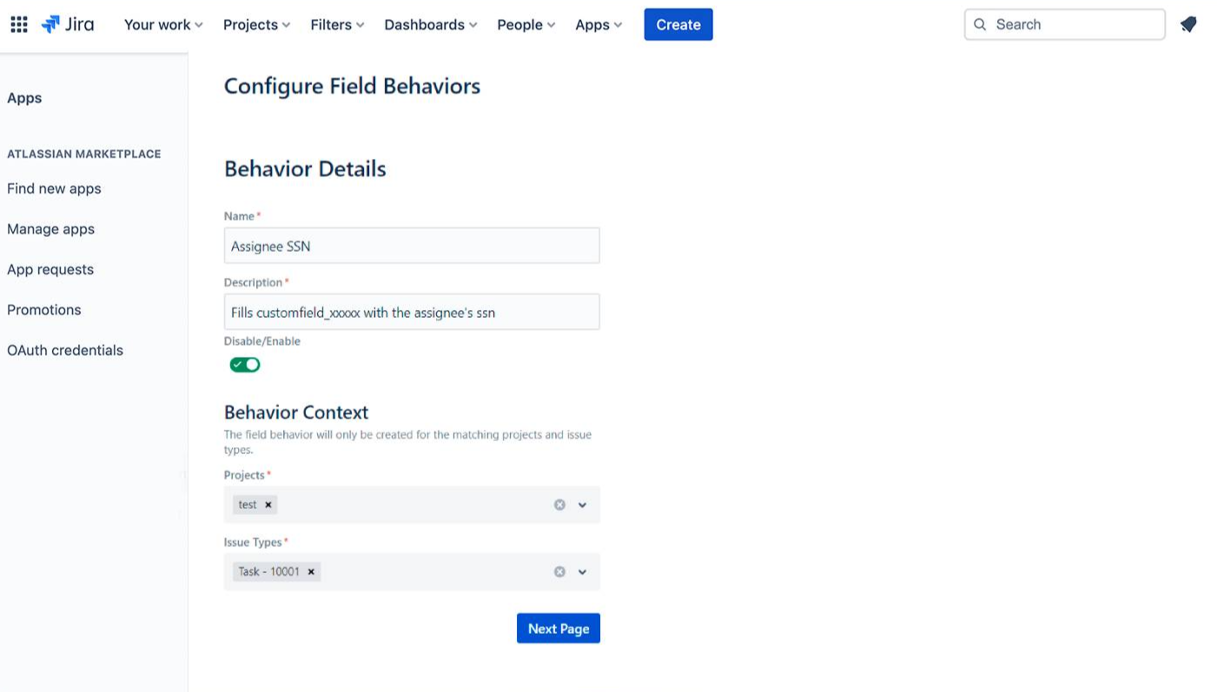Toggle the Disable/Enable switch
This screenshot has height=692, width=1217.
coord(245,365)
